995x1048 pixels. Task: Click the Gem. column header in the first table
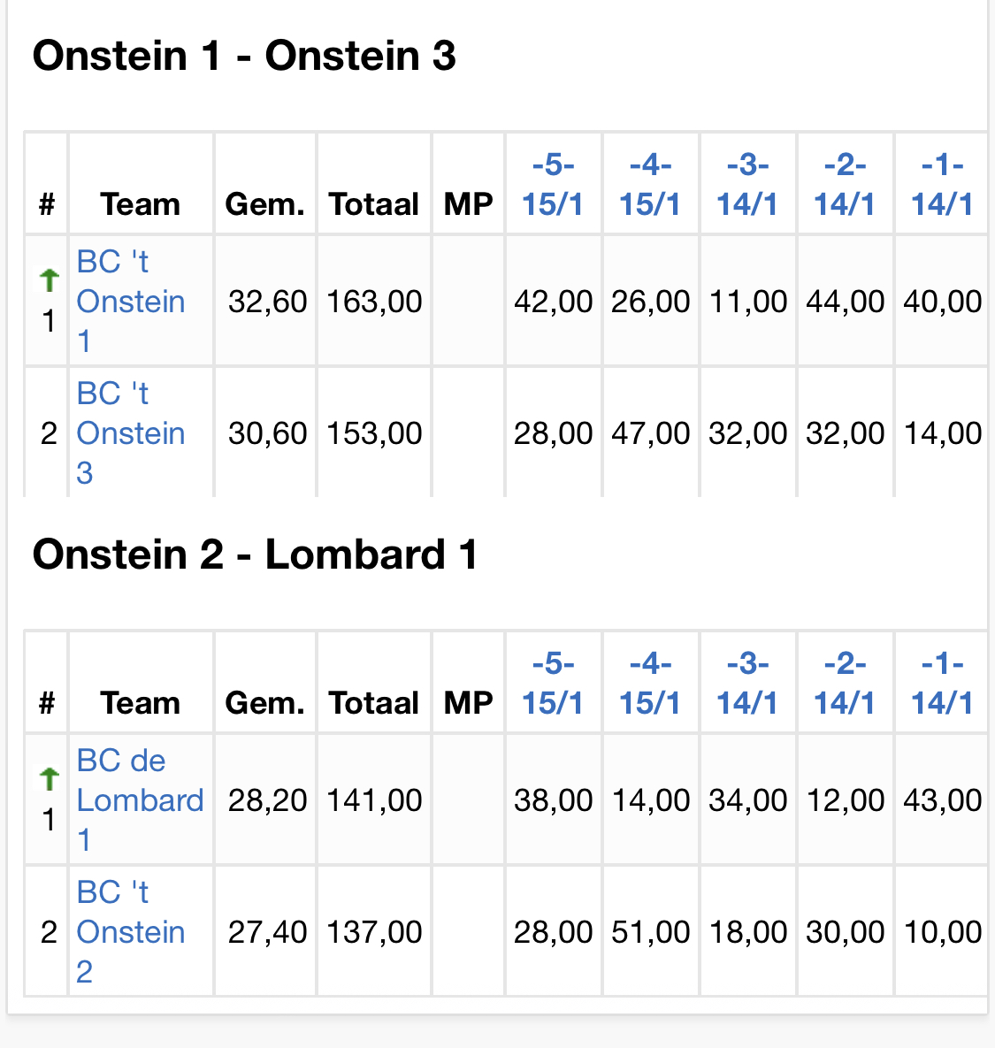click(x=264, y=204)
